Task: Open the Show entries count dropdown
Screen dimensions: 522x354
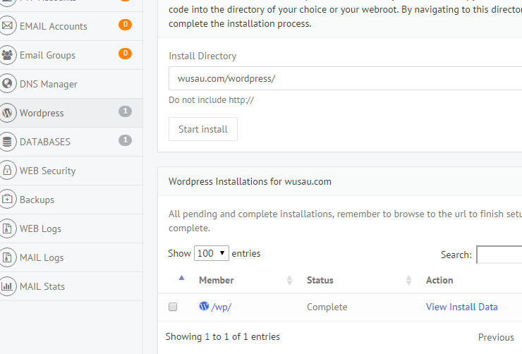Action: click(212, 253)
